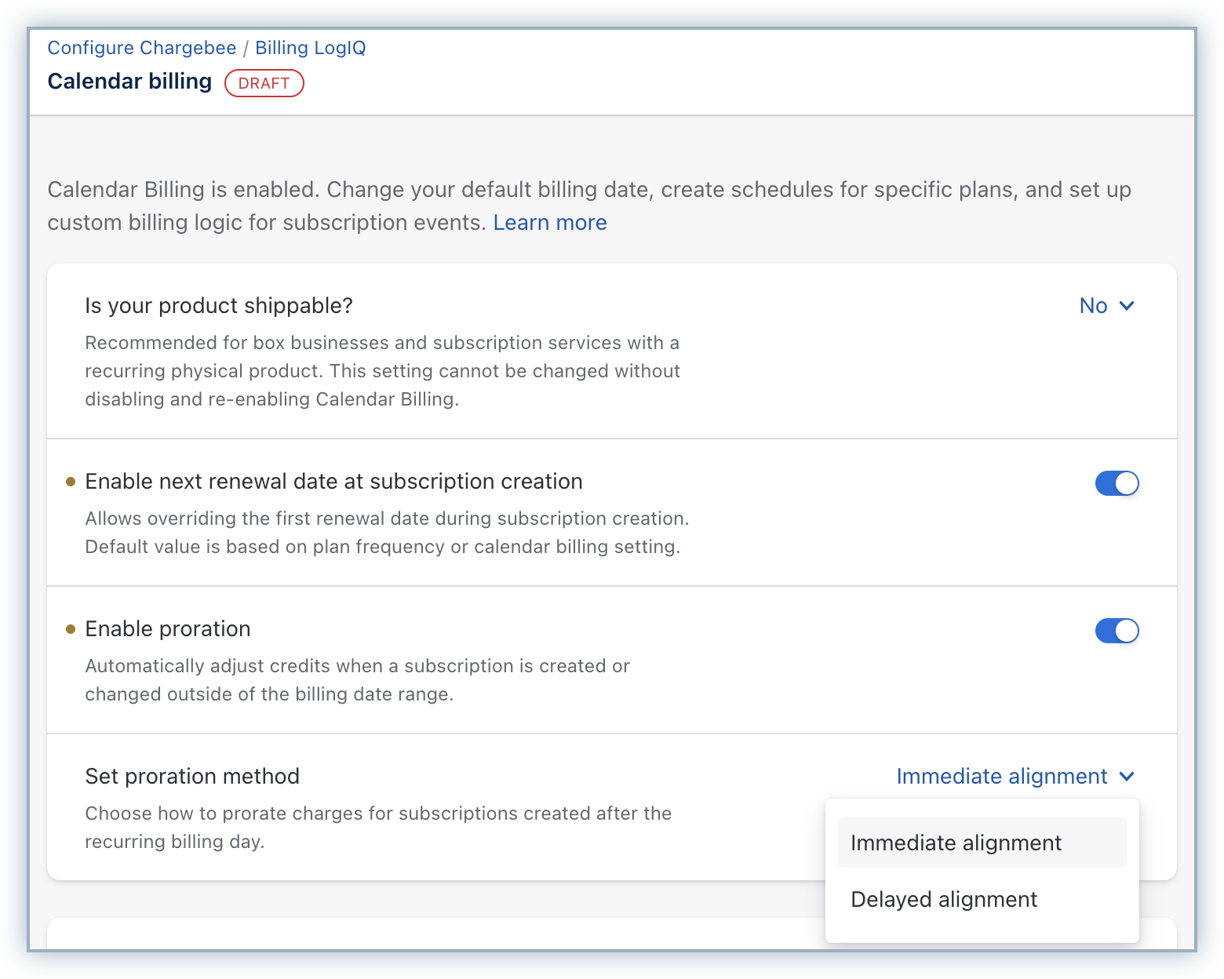Choose Delayed alignment from the dropdown list
The height and width of the screenshot is (979, 1224).
(x=944, y=899)
